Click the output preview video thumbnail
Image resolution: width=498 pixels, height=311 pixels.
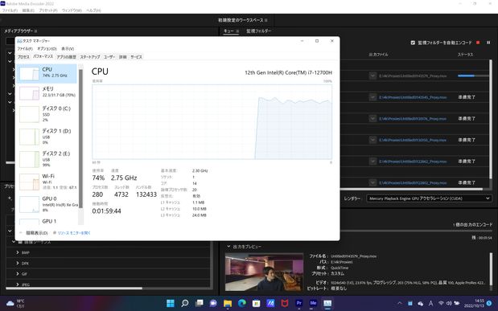point(264,272)
